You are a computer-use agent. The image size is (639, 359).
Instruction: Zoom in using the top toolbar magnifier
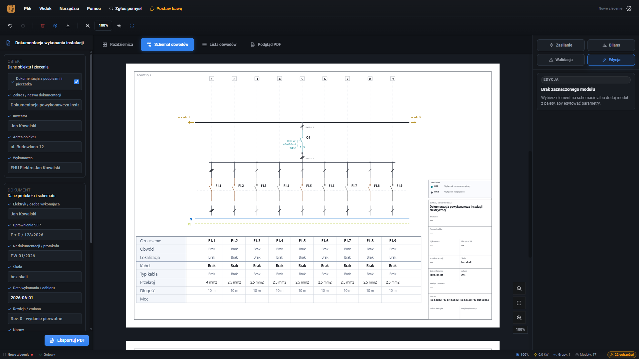88,26
